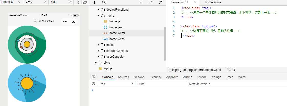Viewport: 287px width, 106px height.
Task: Add a new file with plus icon
Action: 94,2
